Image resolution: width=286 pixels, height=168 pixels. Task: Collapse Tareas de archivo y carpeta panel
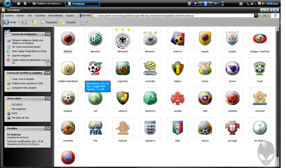click(x=47, y=73)
